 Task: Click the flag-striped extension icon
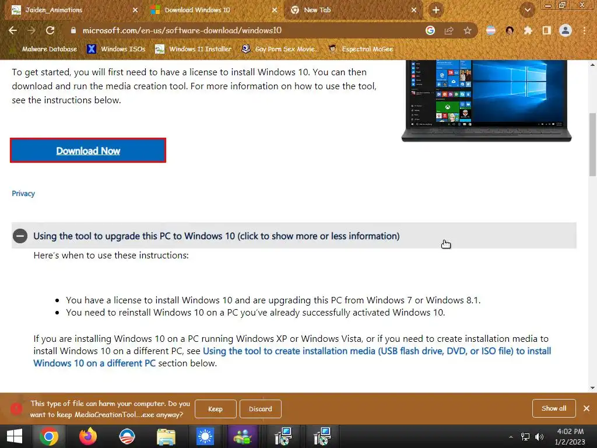point(491,30)
